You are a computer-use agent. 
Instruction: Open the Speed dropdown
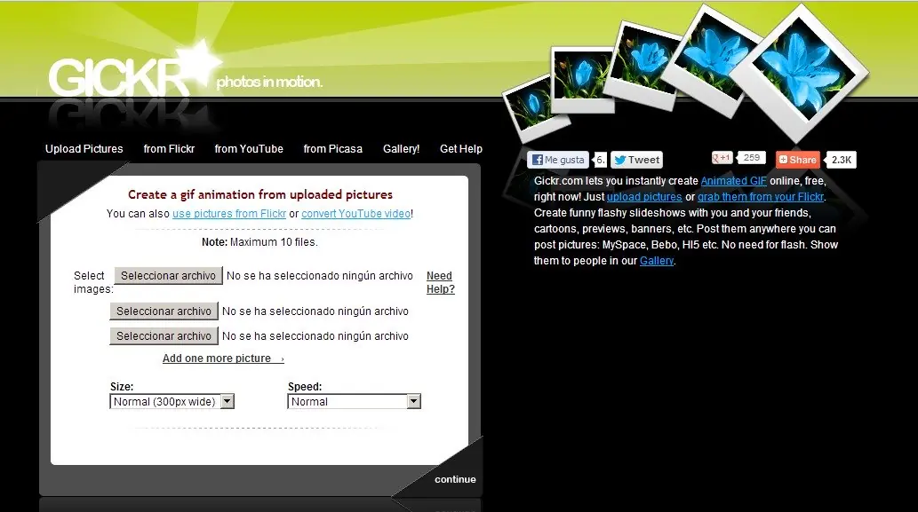click(355, 402)
